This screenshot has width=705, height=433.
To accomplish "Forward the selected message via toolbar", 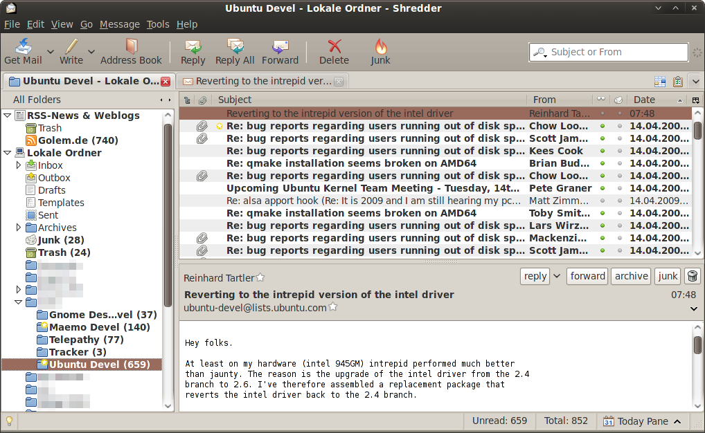I will coord(280,52).
